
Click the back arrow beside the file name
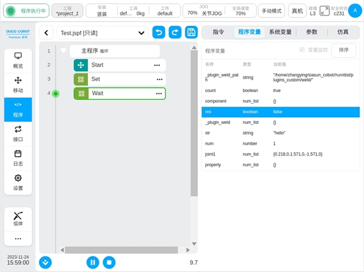pos(46,33)
